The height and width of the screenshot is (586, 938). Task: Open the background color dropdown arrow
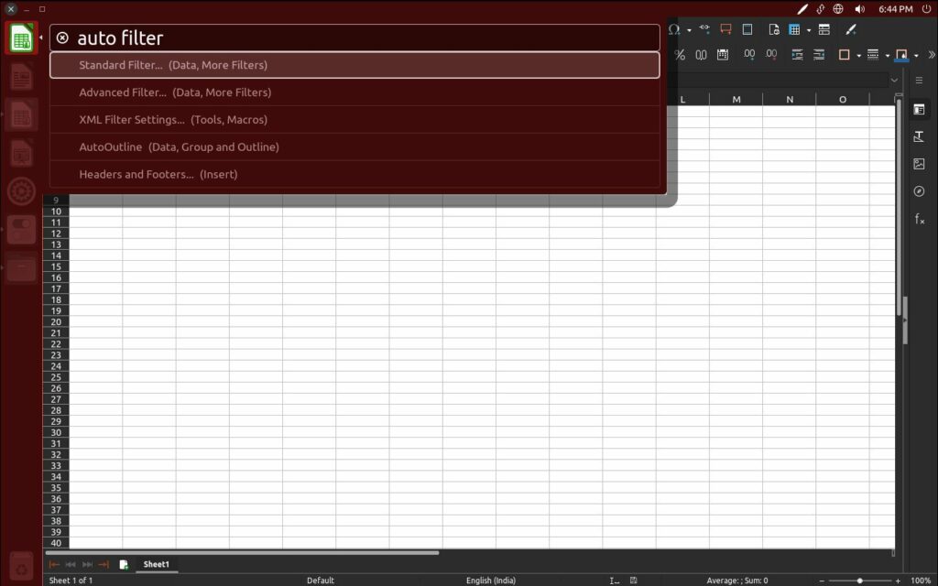[916, 56]
